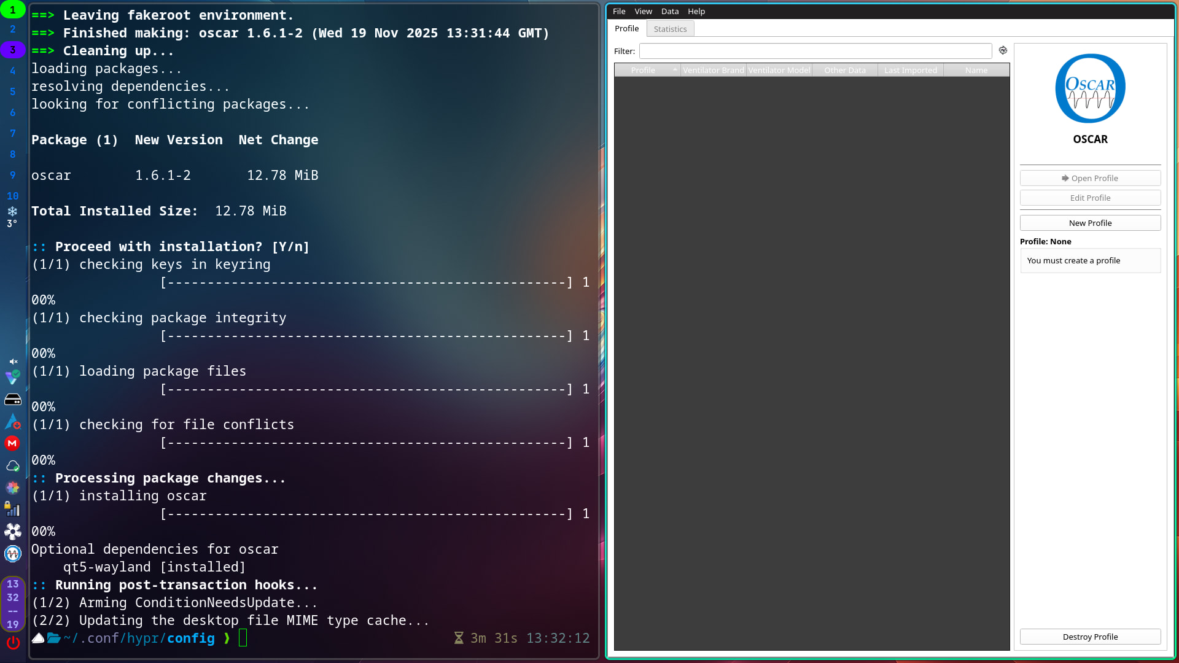
Task: Click the Destroy Profile button
Action: point(1089,637)
